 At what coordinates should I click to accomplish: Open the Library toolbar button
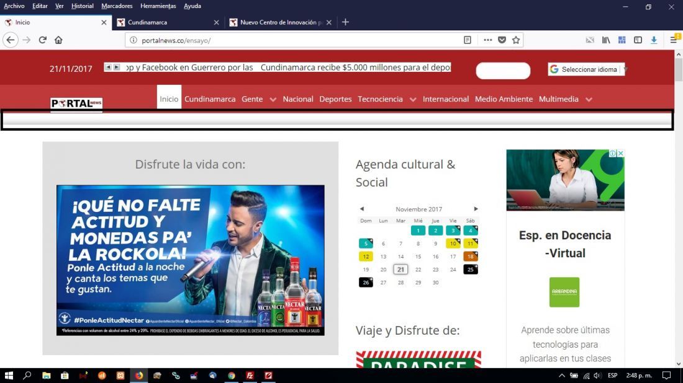[x=606, y=40]
